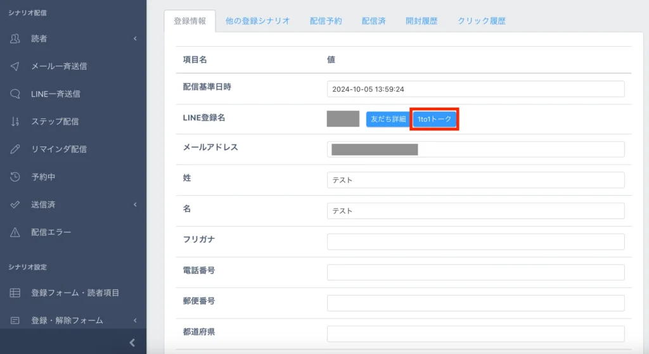Viewport: 649px width, 354px height.
Task: Click the empty 都道府県 input field
Action: [x=475, y=334]
